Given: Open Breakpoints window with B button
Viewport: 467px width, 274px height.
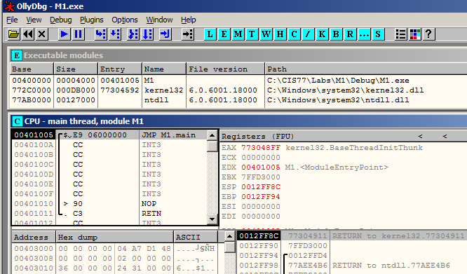Looking at the screenshot, I should pos(336,34).
